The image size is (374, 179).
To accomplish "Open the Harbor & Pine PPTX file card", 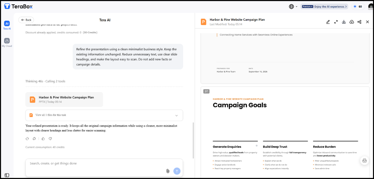I will (x=64, y=99).
